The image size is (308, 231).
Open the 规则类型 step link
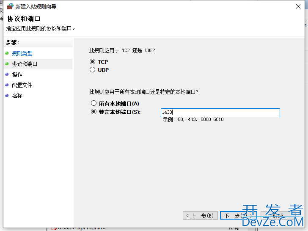click(22, 53)
